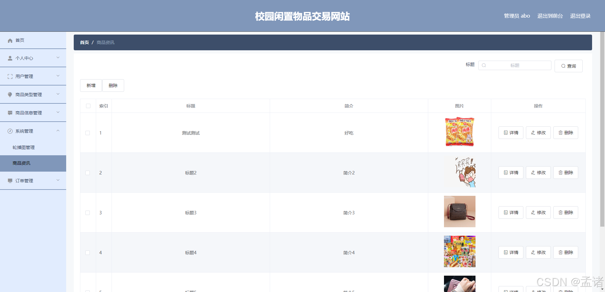Image resolution: width=605 pixels, height=292 pixels.
Task: Click the 简介2 cell
Action: (349, 173)
